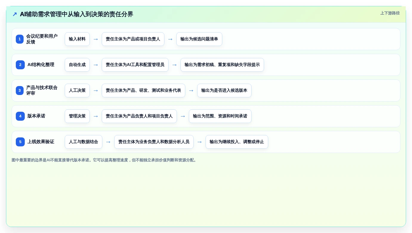
Task: Open the 输出为范围、资源和时间承诺 box
Action: pos(220,116)
